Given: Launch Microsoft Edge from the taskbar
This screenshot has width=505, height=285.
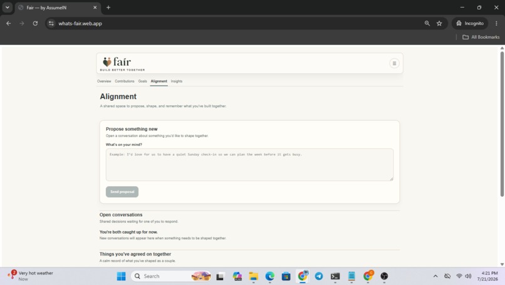Looking at the screenshot, I should pos(270,276).
